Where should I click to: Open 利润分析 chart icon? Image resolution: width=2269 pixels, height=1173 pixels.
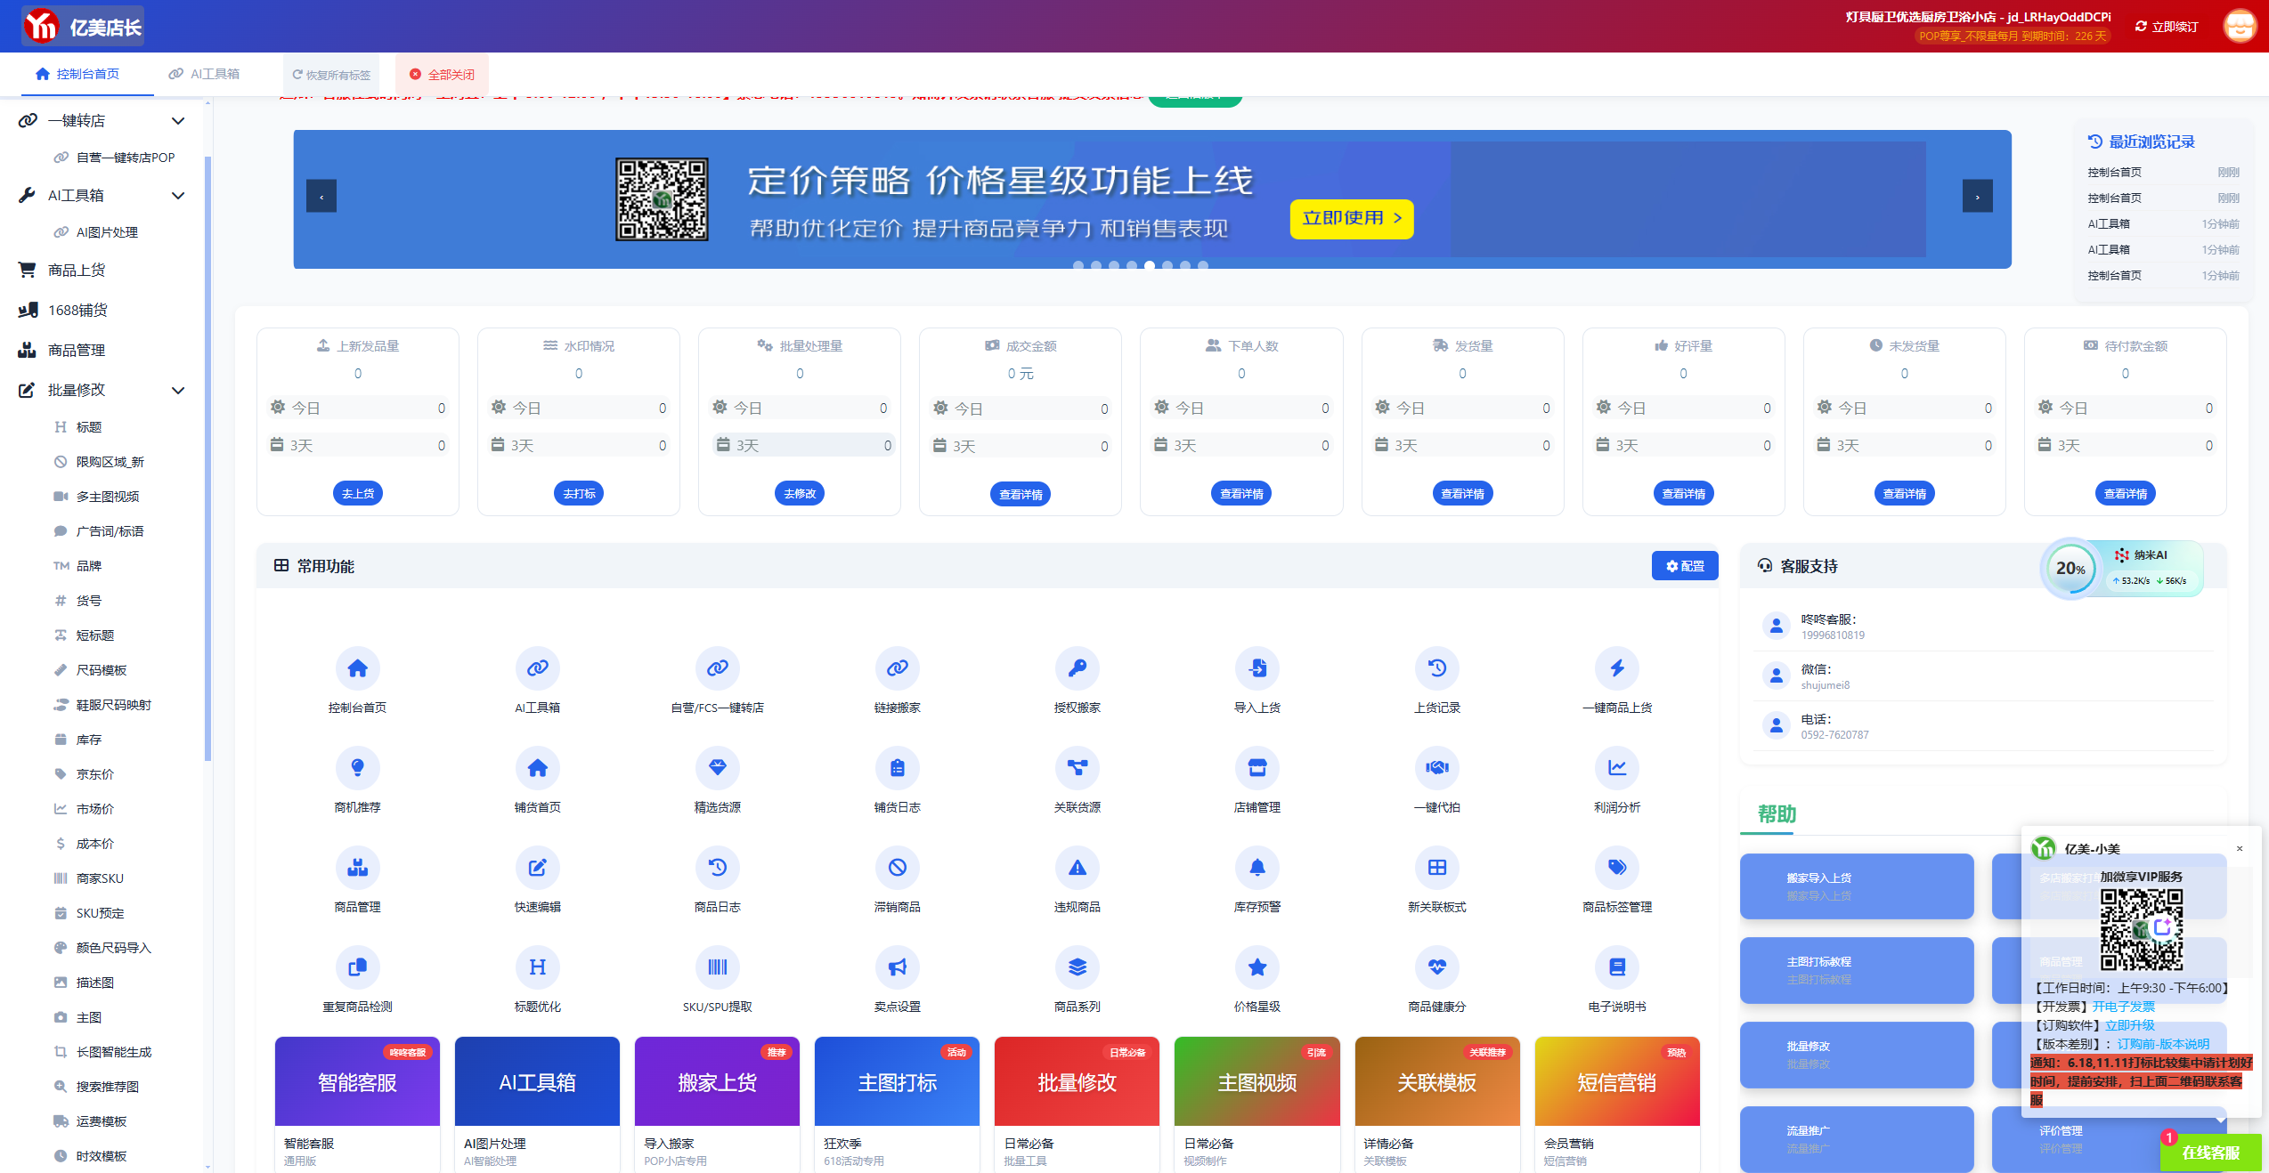(1616, 768)
